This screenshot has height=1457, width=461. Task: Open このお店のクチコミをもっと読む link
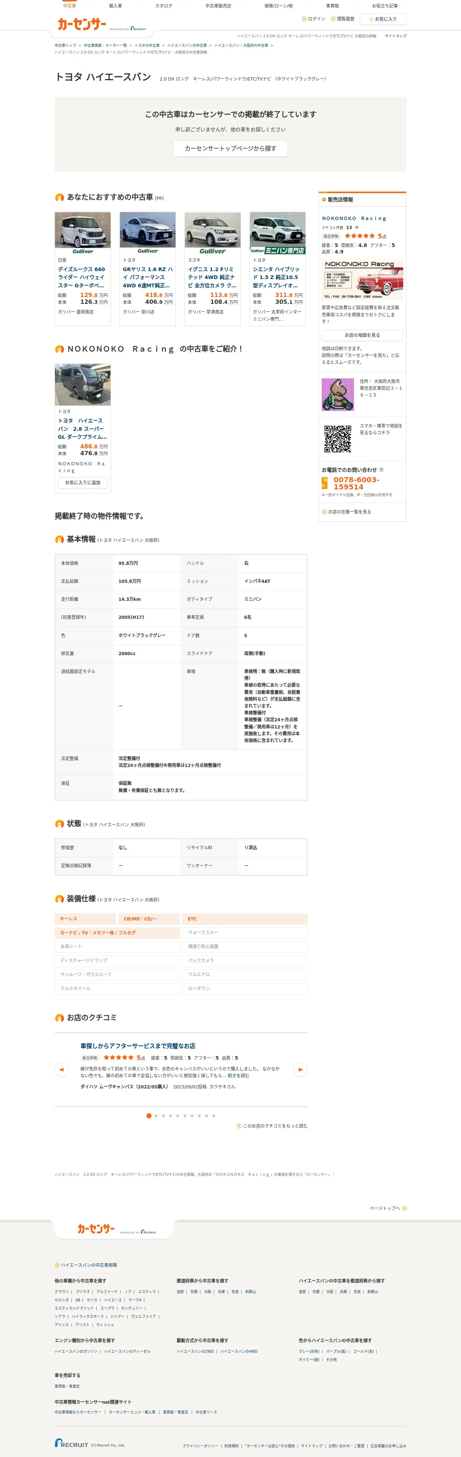272,1126
